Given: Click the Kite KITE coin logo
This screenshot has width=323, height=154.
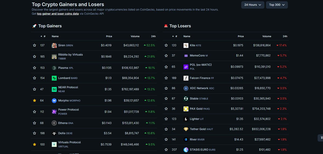Looking at the screenshot, I should (186, 45).
